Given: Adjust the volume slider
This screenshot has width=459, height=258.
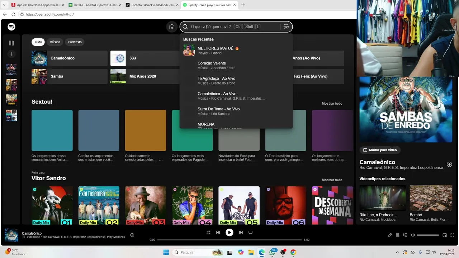Looking at the screenshot, I should (428, 235).
